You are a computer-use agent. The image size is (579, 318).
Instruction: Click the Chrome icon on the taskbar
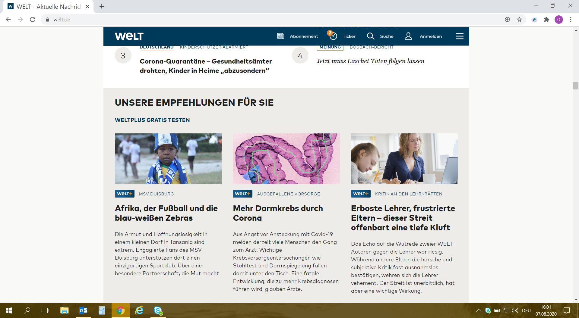pos(121,310)
